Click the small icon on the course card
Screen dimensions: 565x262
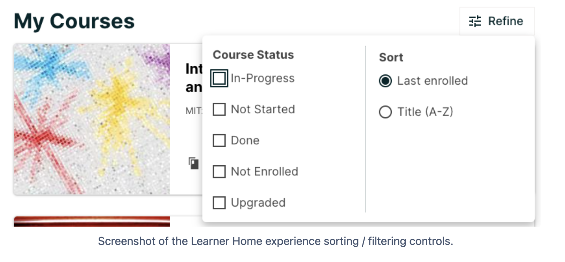tap(193, 163)
